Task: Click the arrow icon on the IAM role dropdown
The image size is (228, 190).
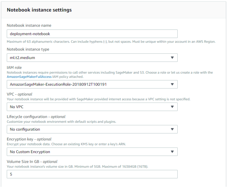Action: [x=172, y=84]
